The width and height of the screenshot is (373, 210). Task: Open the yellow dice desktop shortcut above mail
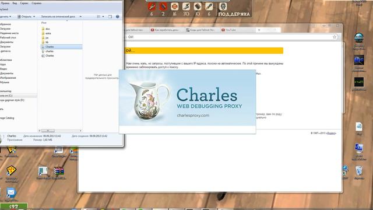click(11, 171)
